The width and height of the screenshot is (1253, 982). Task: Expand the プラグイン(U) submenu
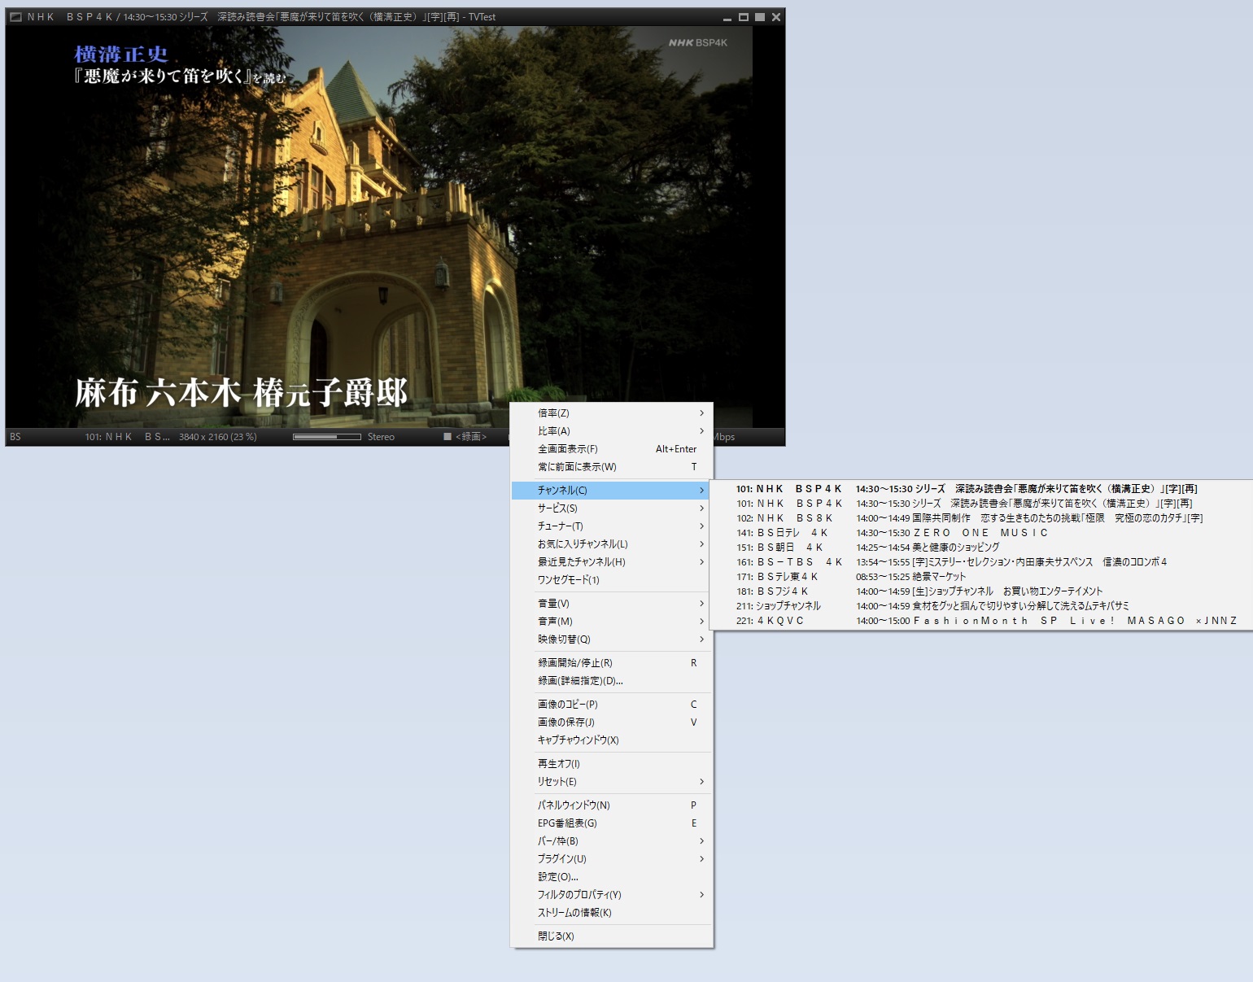(x=611, y=859)
